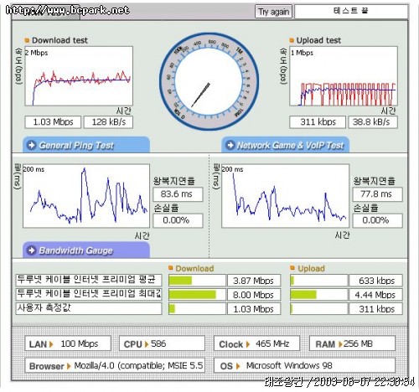The height and width of the screenshot is (392, 419).
Task: Click the user-measured 1.03 Mbps bandwidth value
Action: [x=254, y=309]
